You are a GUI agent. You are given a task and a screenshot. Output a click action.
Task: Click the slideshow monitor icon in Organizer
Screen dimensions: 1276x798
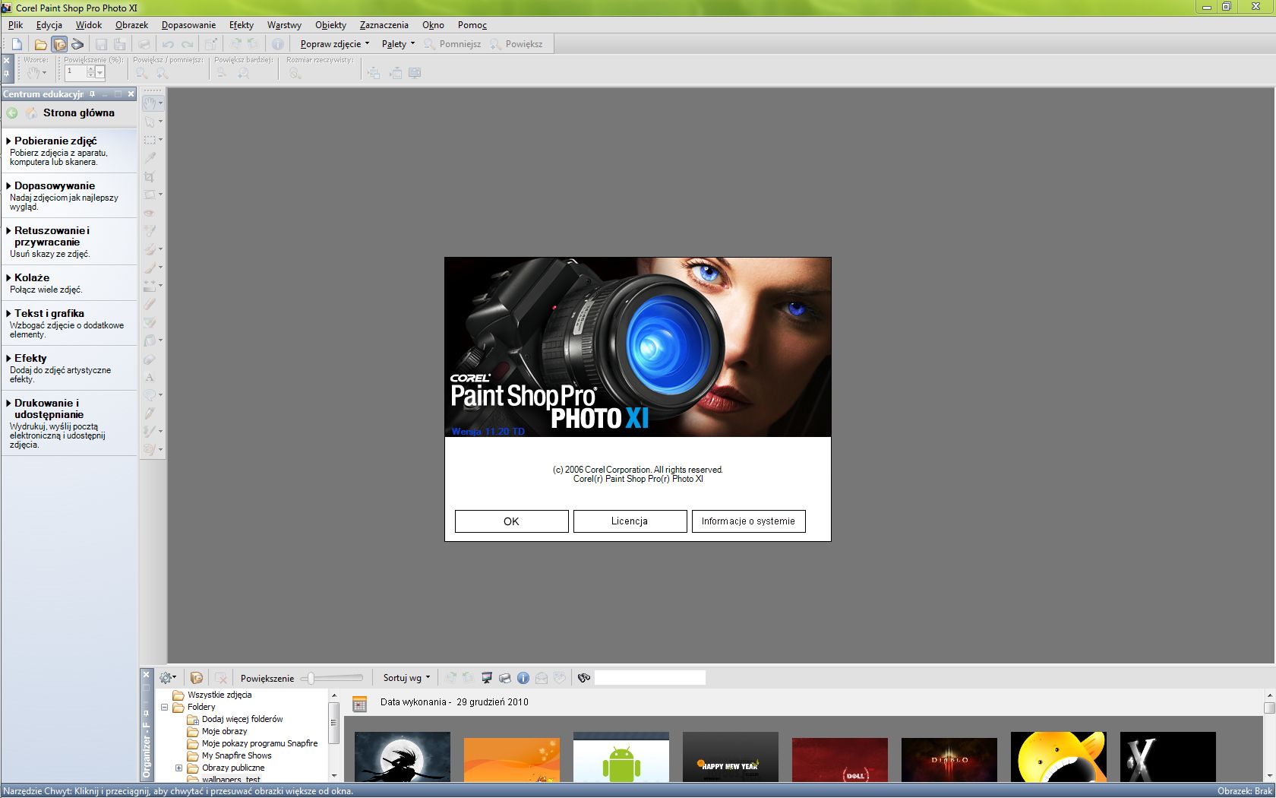487,678
